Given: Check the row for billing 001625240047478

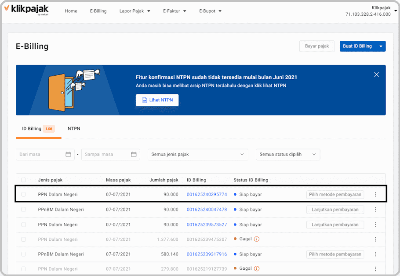Looking at the screenshot, I should pos(23,210).
